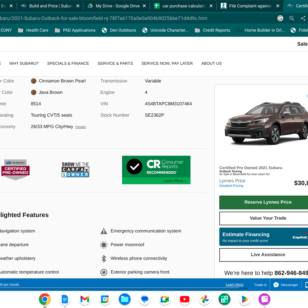Open the PhD Applications bookmarks folder
308x308 pixels.
pos(75,30)
